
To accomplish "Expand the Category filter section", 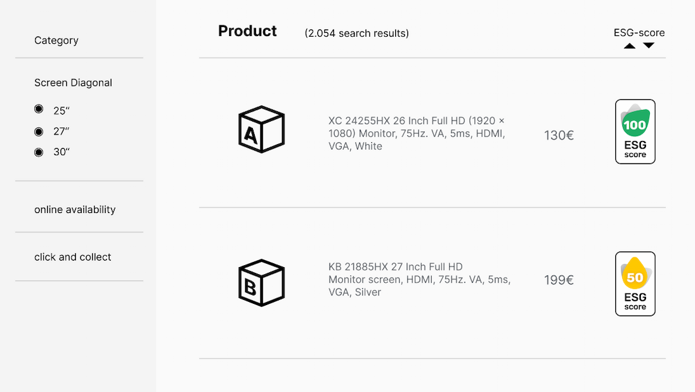I will (56, 41).
